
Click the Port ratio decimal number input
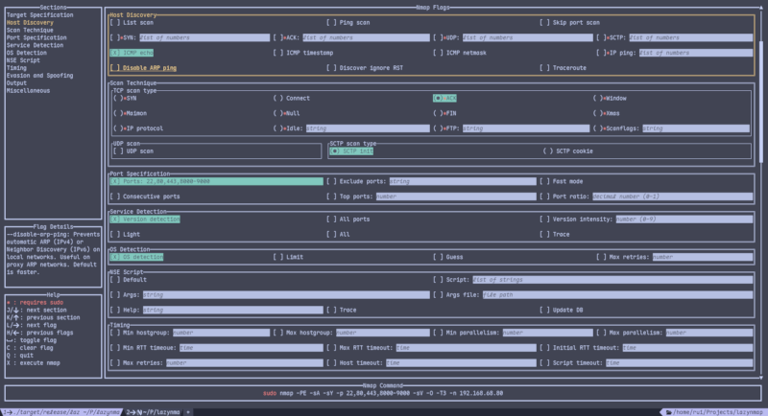pos(673,196)
